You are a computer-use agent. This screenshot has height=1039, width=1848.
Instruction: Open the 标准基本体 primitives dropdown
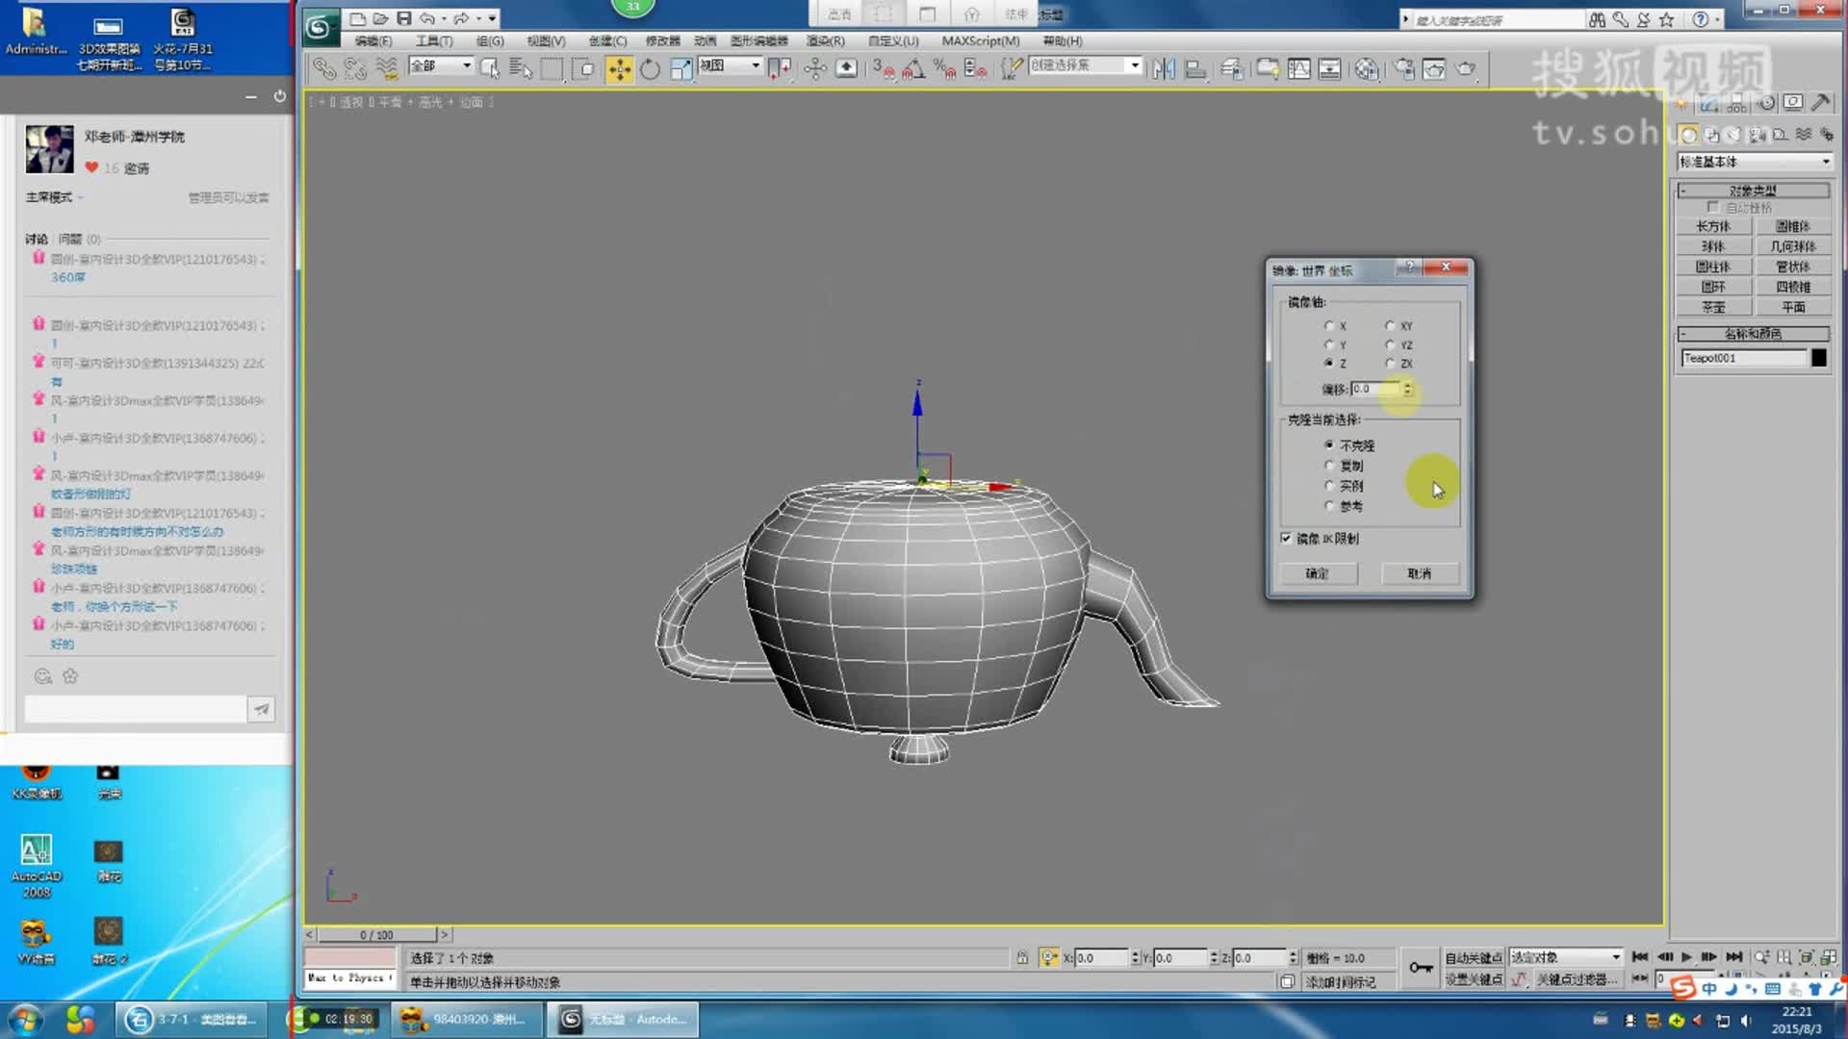tap(1826, 162)
